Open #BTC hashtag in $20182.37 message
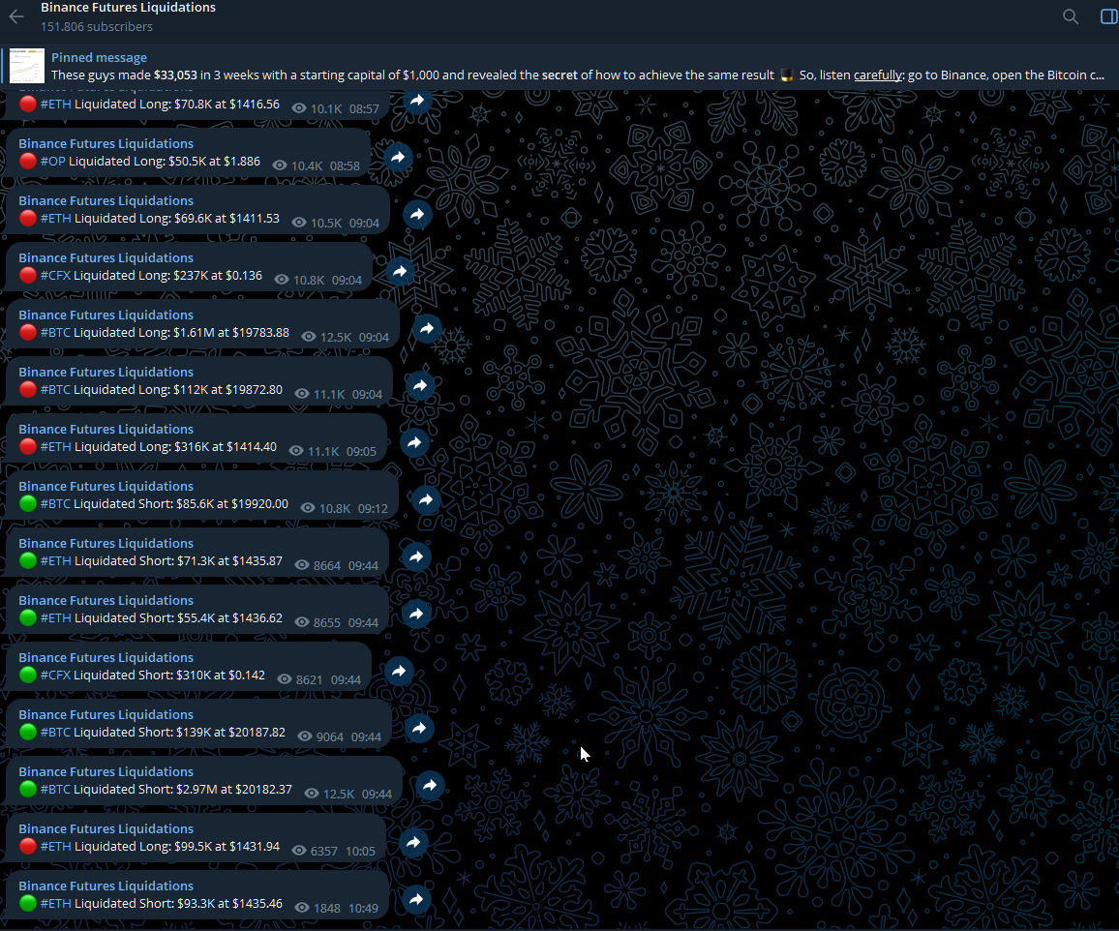The image size is (1119, 931). pos(56,789)
